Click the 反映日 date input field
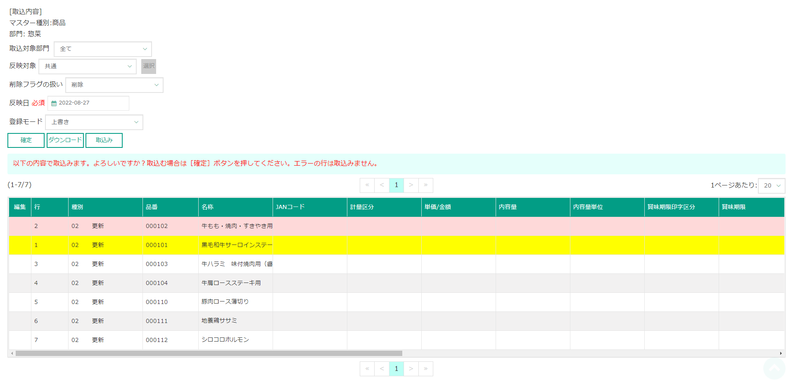The width and height of the screenshot is (793, 387). 93,103
